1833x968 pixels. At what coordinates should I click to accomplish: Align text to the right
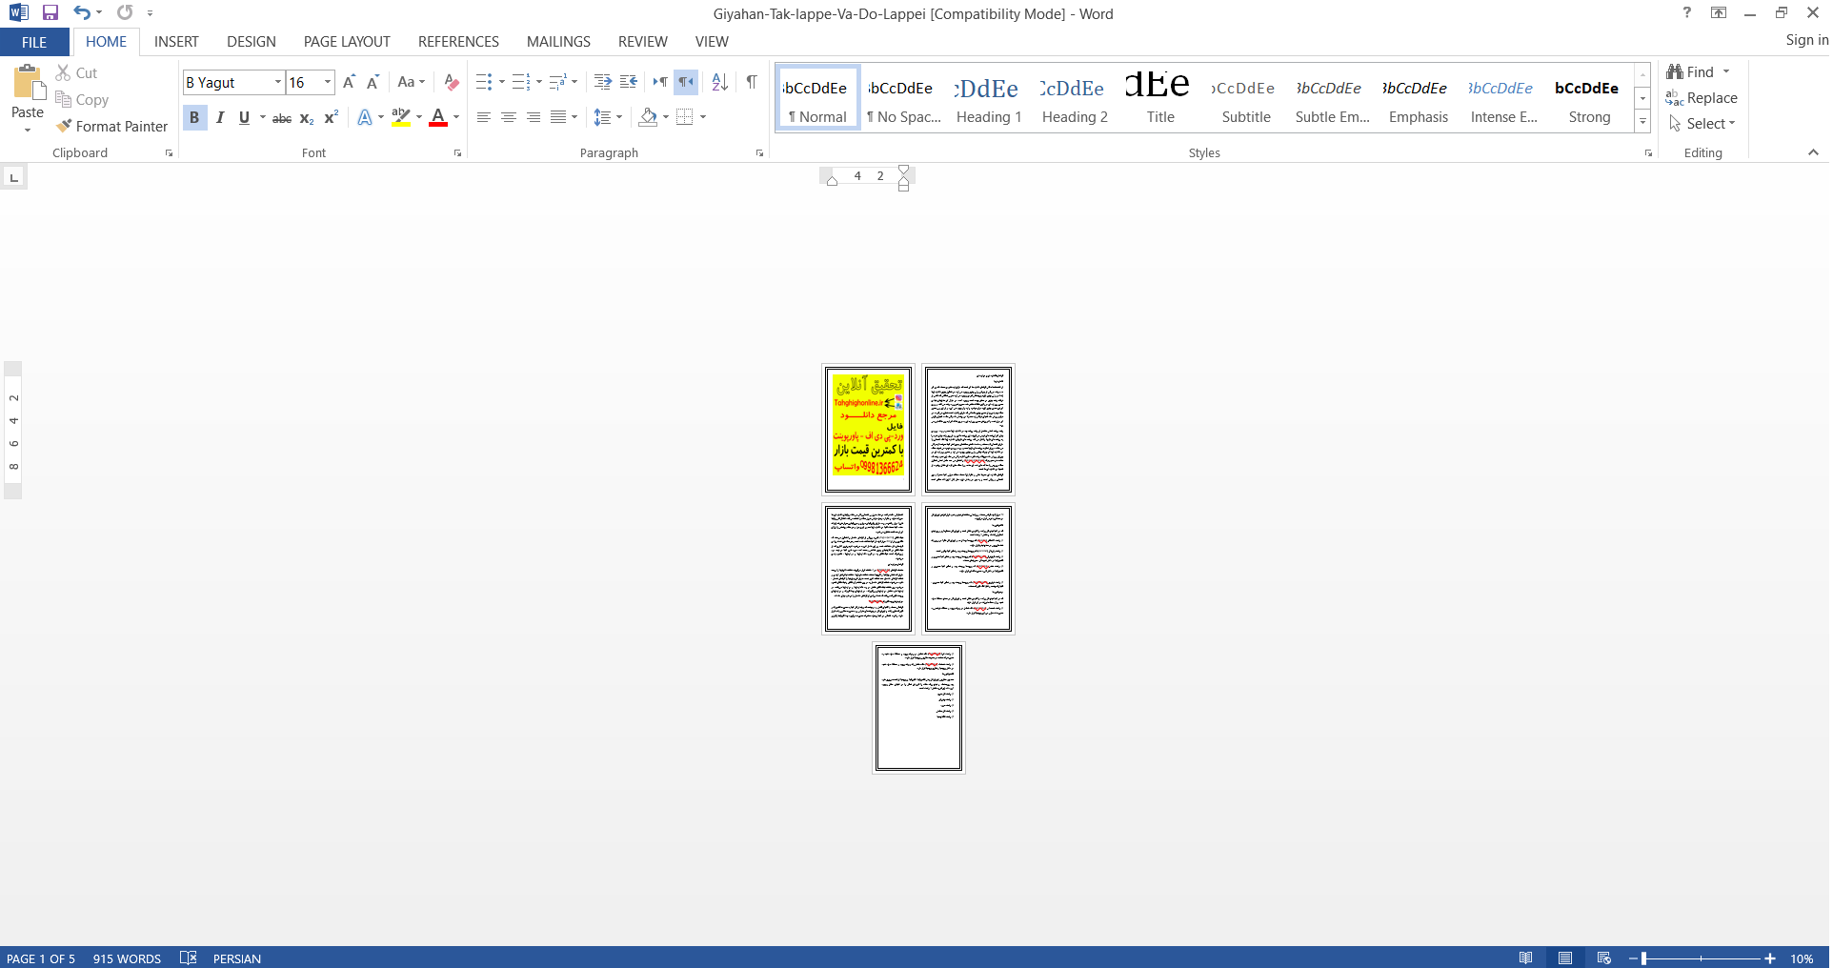534,117
